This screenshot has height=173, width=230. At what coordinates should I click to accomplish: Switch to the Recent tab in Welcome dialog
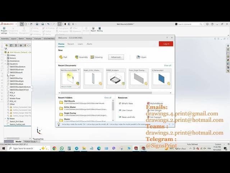click(x=70, y=44)
